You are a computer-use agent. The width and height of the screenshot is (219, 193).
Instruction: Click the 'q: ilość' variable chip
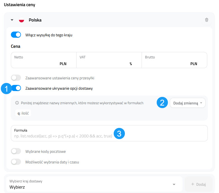(23, 113)
